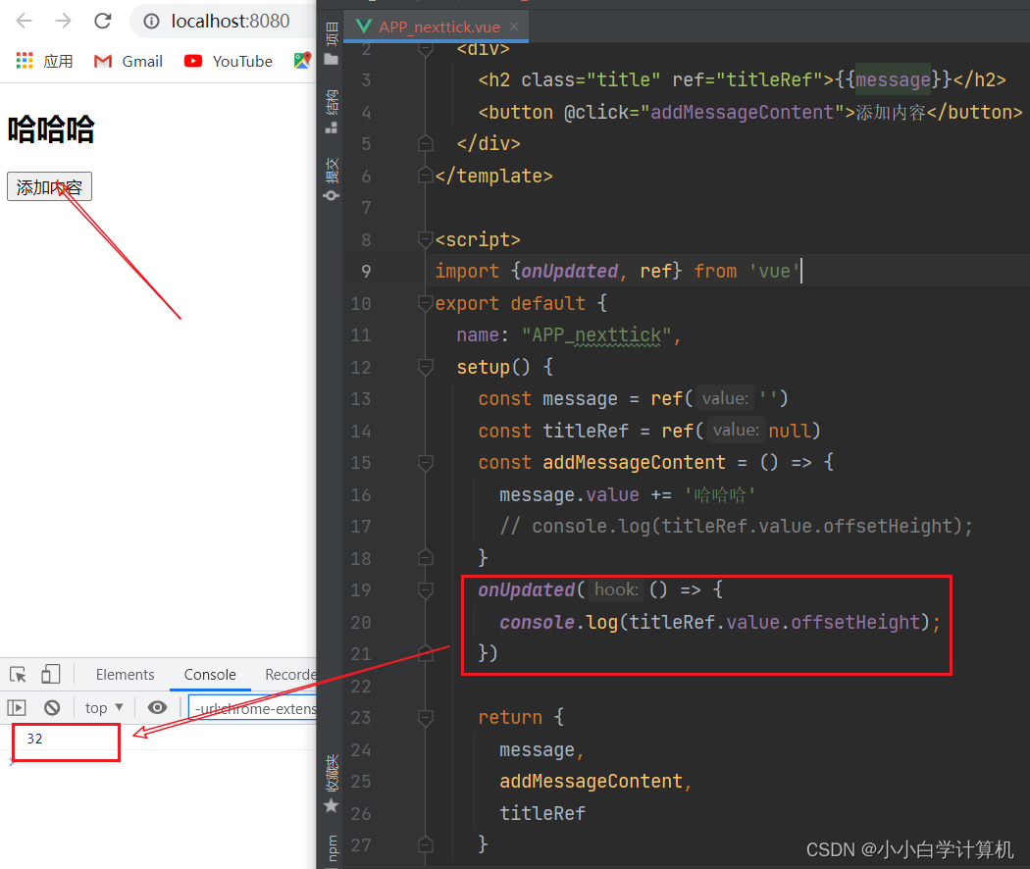Image resolution: width=1030 pixels, height=869 pixels.
Task: Open the 结构 structure tool window
Action: (x=332, y=112)
